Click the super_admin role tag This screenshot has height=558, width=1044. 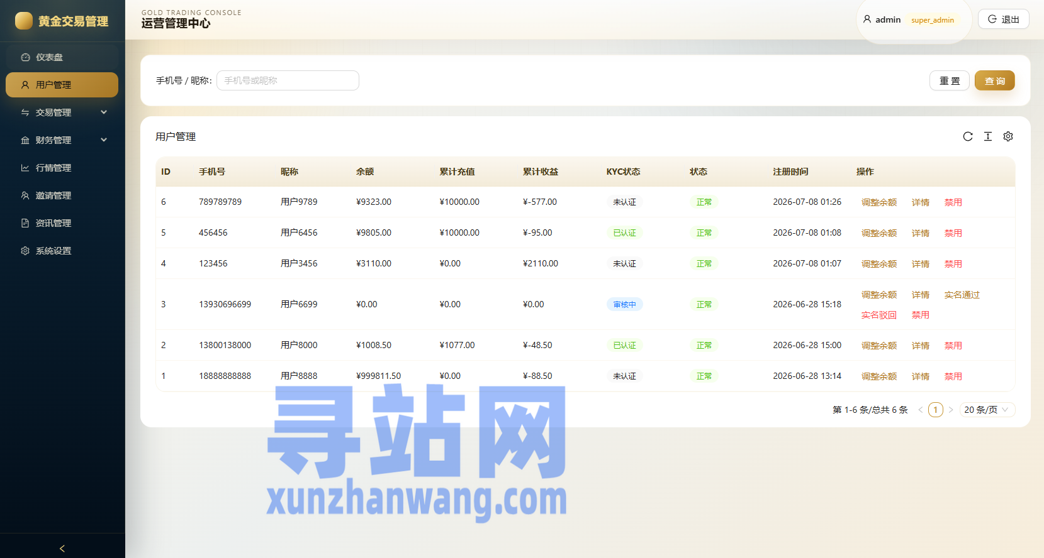pos(933,20)
